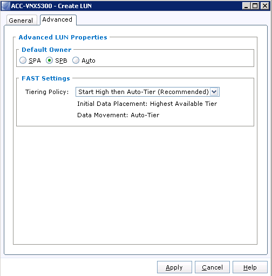Viewport: 272px width, 276px height.
Task: Set default owner to Auto
Action: pyautogui.click(x=76, y=60)
